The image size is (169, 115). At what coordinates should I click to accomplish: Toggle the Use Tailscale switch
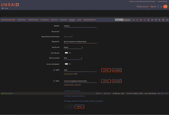[x=66, y=53]
